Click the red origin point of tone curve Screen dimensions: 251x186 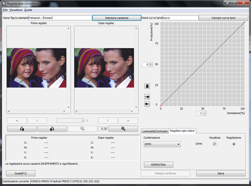[160, 106]
